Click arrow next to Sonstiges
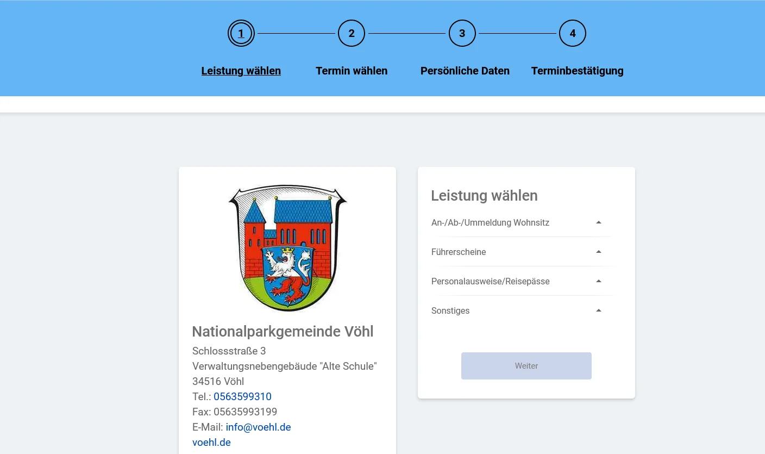Screen dimensions: 765x454 [599, 310]
